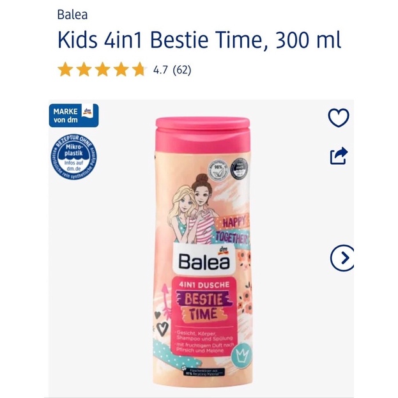398x398 pixels.
Task: Show next product image with right chevron
Action: [342, 258]
